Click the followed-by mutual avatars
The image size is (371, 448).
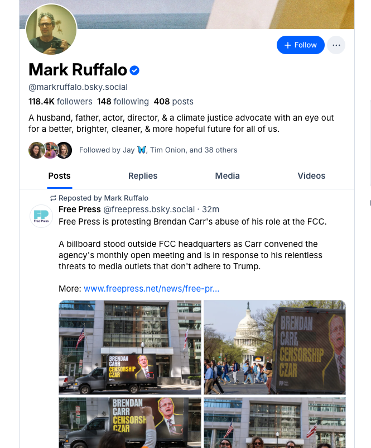[x=50, y=150]
